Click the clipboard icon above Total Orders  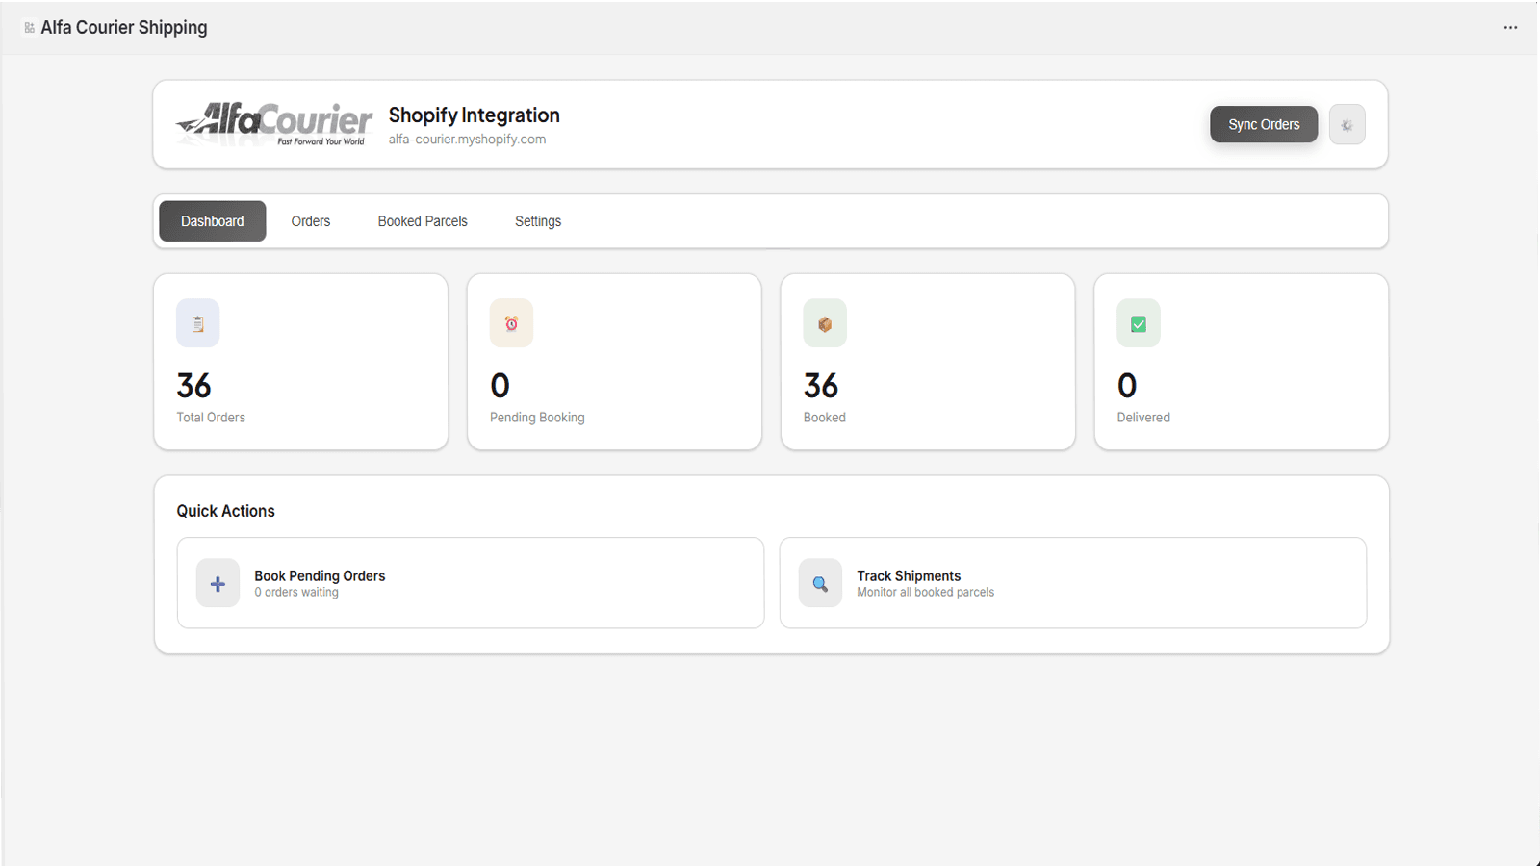[197, 323]
